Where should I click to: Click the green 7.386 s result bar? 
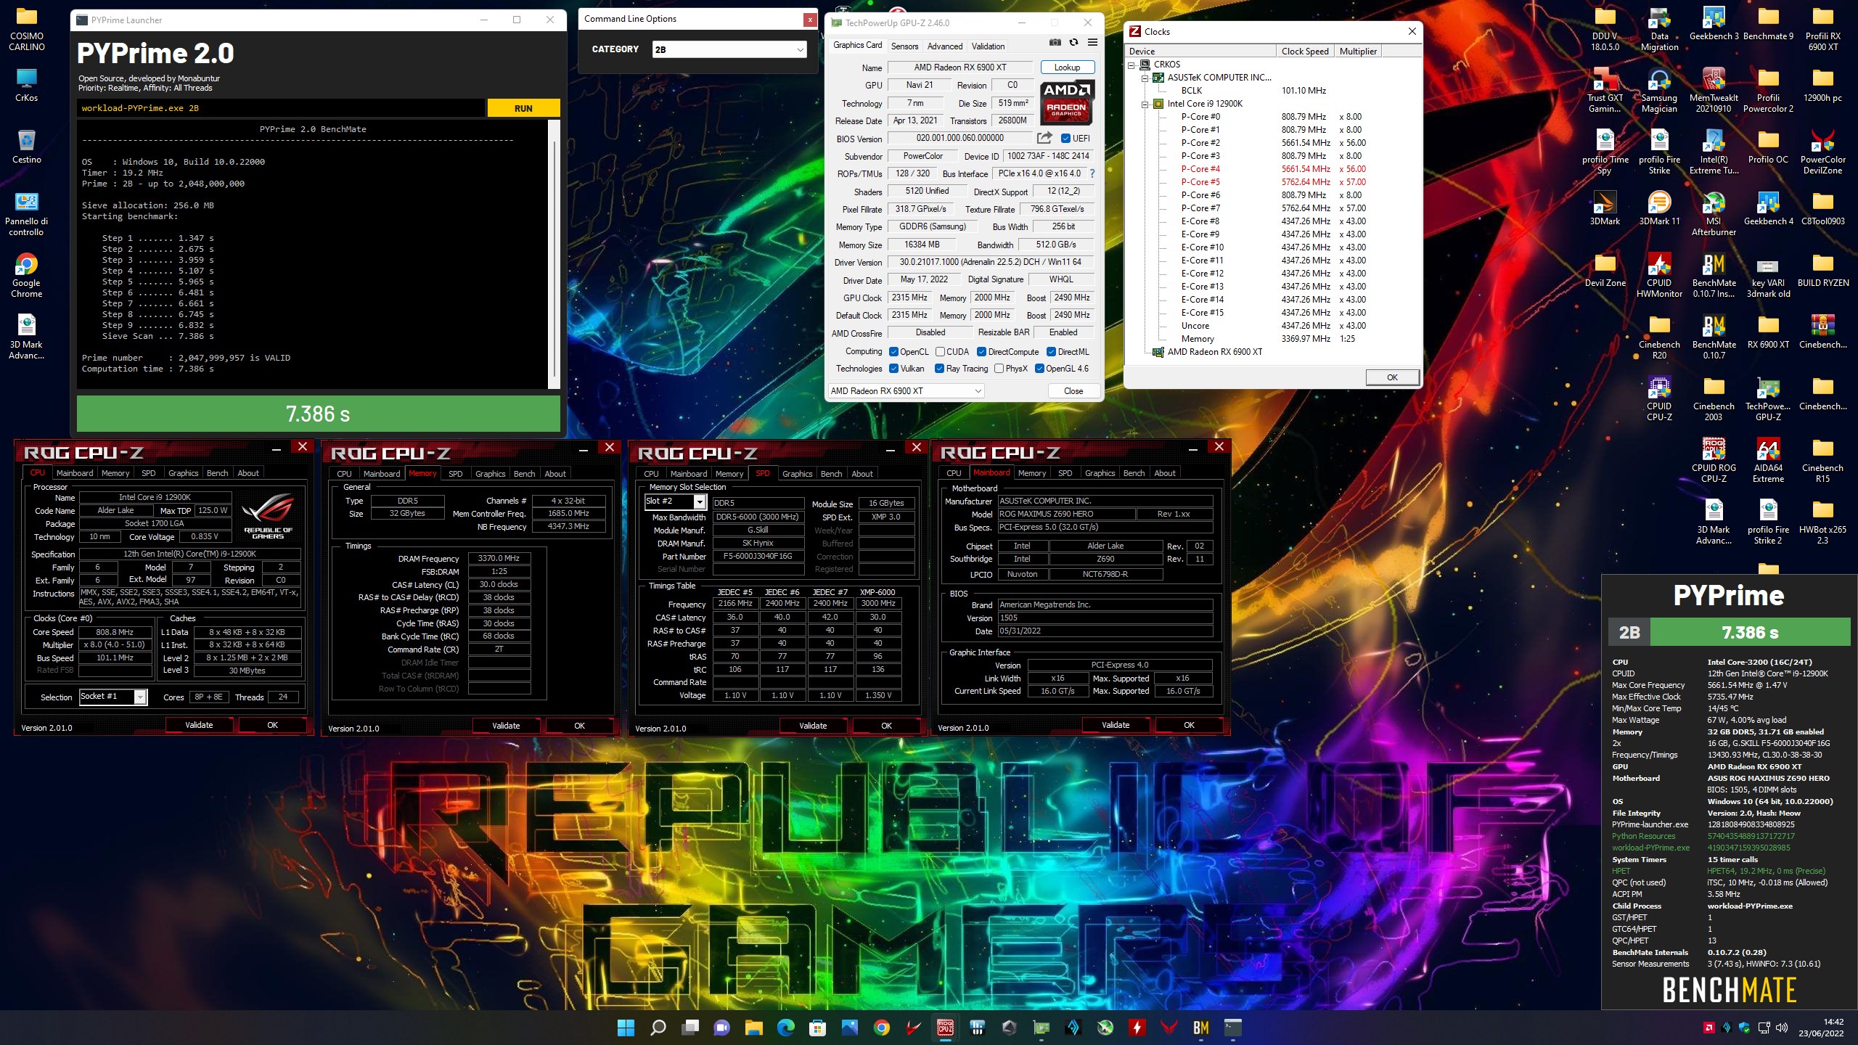(319, 414)
